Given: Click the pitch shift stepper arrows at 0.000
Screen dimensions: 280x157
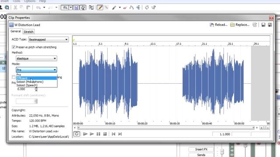Looking at the screenshot, I should [x=36, y=89].
